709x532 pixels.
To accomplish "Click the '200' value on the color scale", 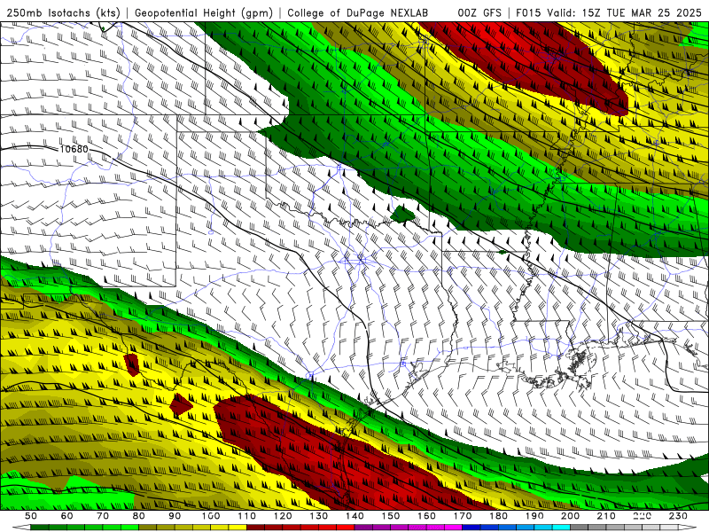I will 570,516.
